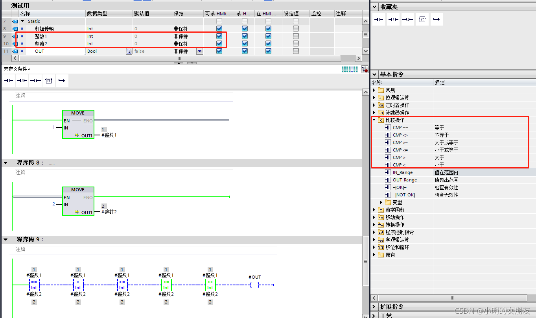Open the 保持 retain dropdown for OUT
The width and height of the screenshot is (536, 318).
[x=200, y=51]
